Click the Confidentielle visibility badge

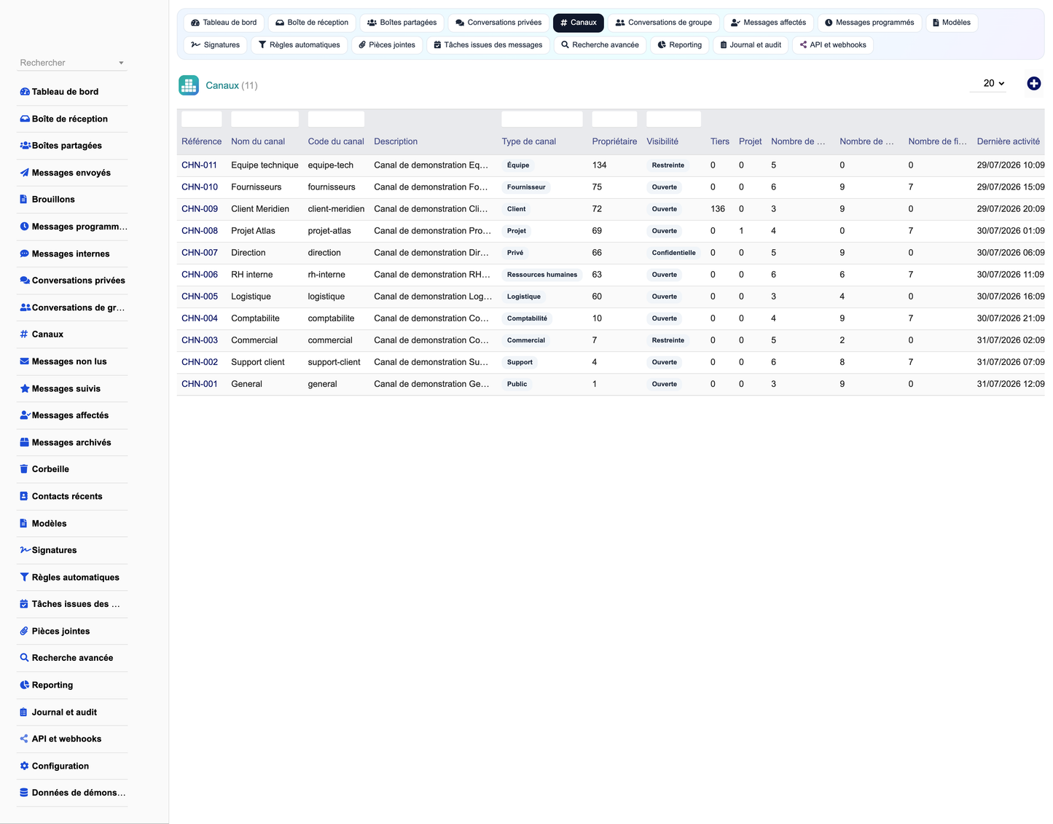(674, 253)
